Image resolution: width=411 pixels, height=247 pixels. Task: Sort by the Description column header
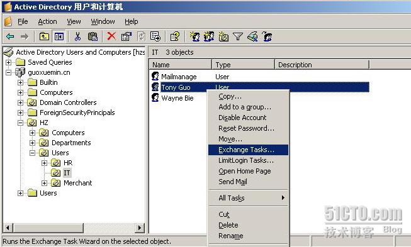322,65
